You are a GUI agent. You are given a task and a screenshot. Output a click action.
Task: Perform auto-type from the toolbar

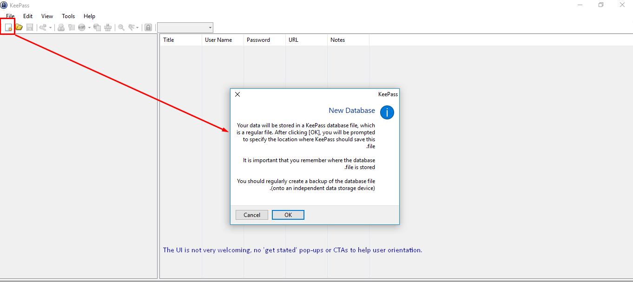coord(108,27)
